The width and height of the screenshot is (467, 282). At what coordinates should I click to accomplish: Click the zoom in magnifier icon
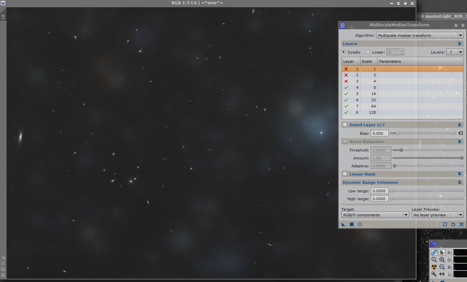(442, 260)
